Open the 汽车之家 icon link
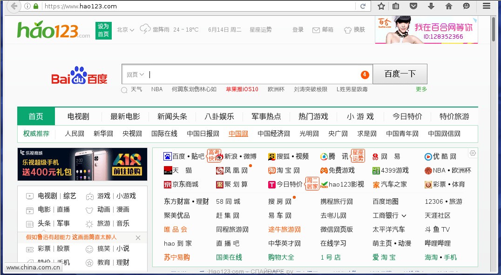This screenshot has width=501, height=275. tap(376, 185)
